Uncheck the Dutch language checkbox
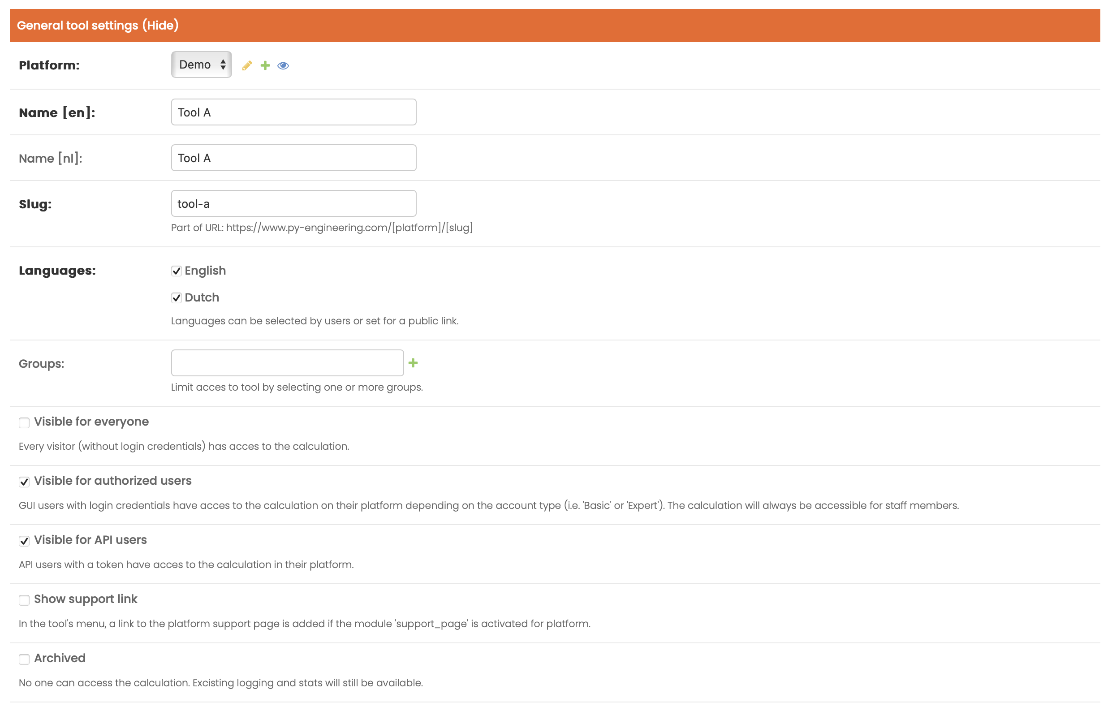1112x715 pixels. (177, 298)
